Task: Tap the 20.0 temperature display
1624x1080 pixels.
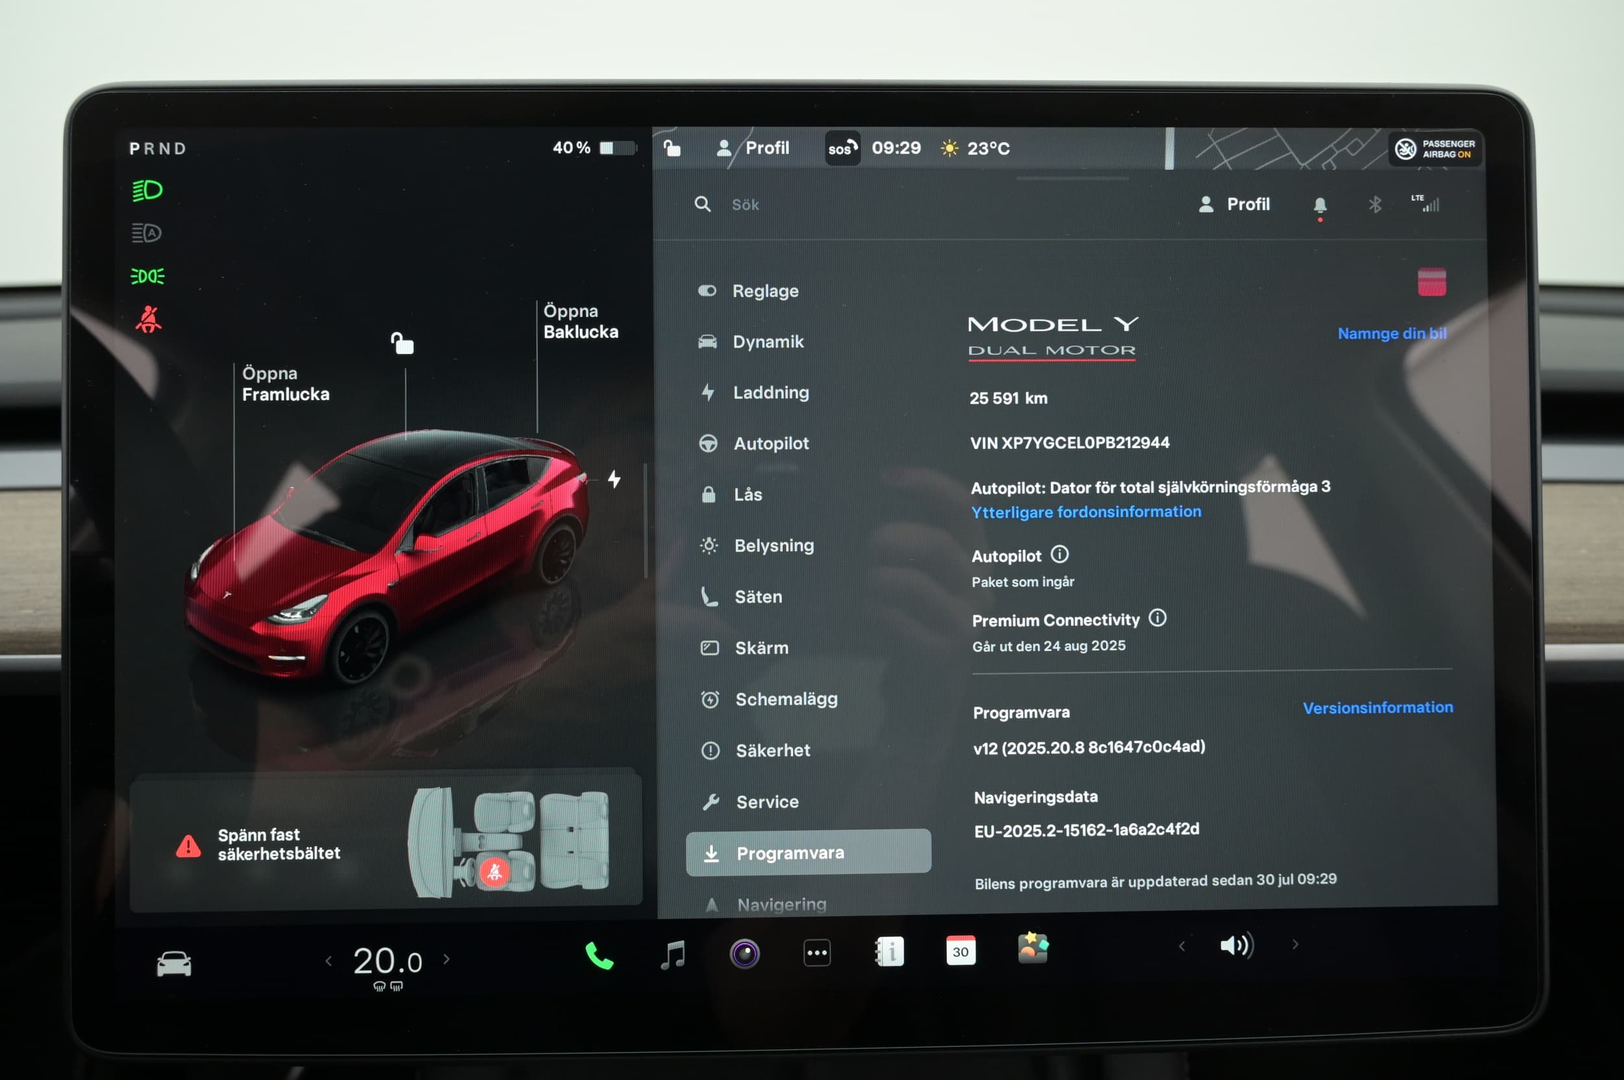Action: (387, 961)
